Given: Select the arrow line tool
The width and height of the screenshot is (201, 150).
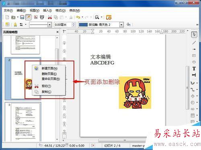Looking at the screenshot, I should click(194, 49).
